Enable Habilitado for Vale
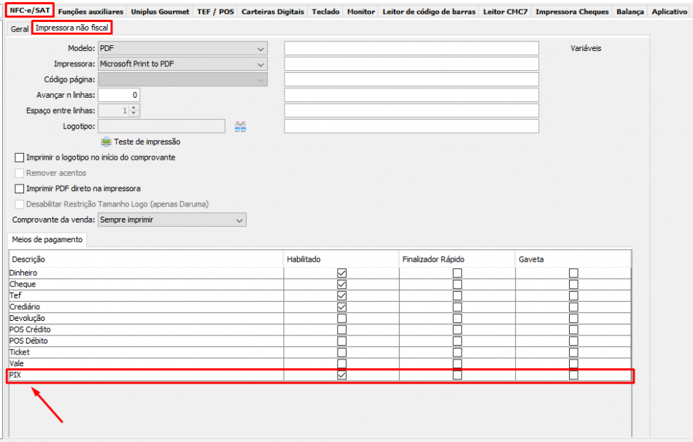The height and width of the screenshot is (442, 693). click(341, 364)
